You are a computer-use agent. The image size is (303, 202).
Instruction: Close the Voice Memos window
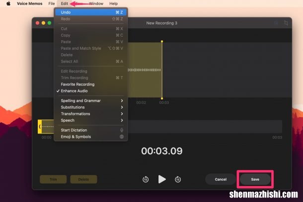(37, 23)
